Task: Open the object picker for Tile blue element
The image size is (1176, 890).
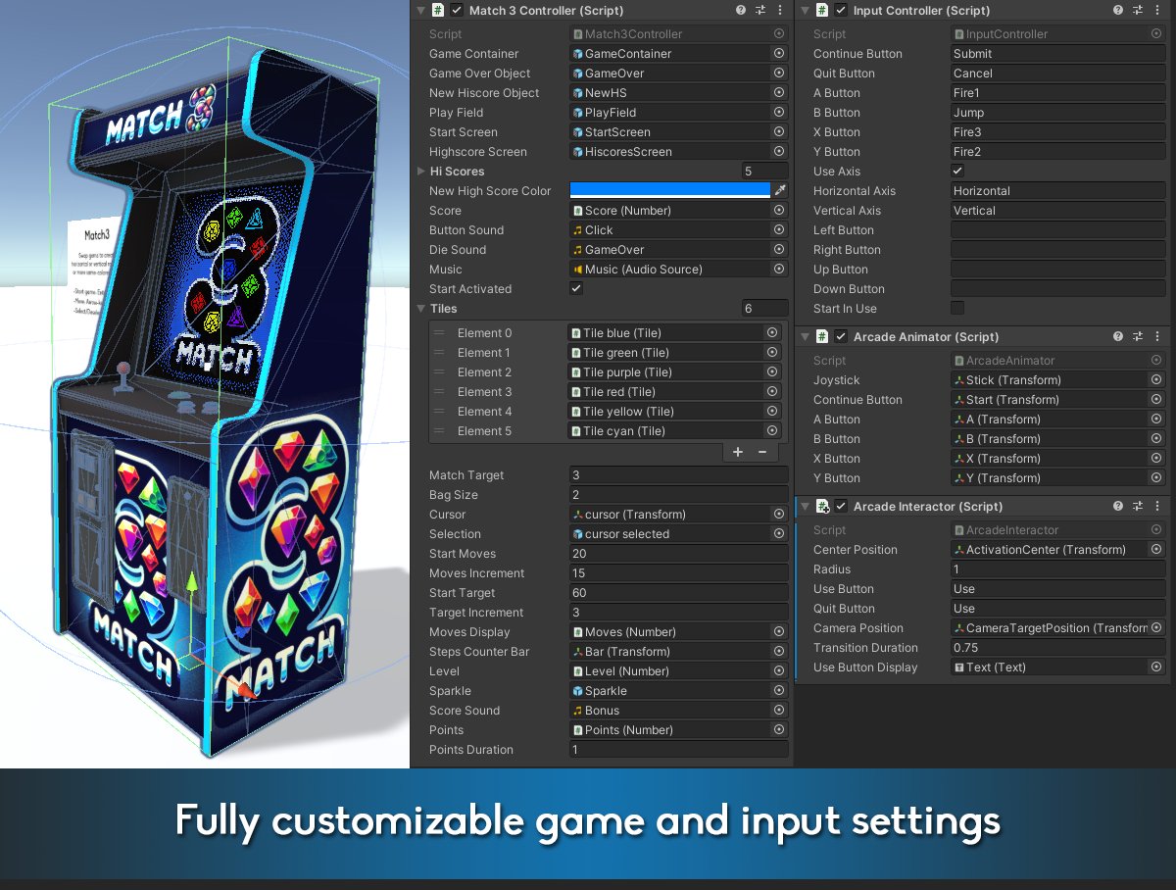Action: pos(773,332)
